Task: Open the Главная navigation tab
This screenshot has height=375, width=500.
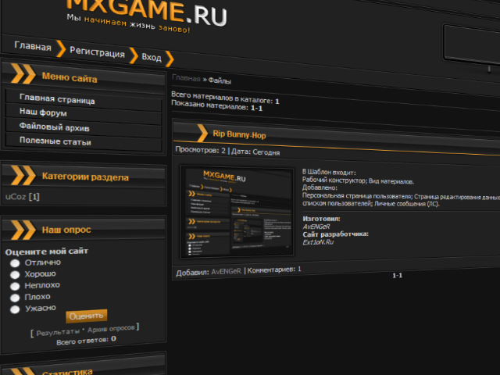Action: click(33, 47)
